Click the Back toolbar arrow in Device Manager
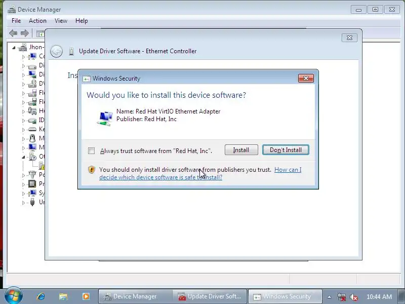405x304 pixels. [13, 33]
